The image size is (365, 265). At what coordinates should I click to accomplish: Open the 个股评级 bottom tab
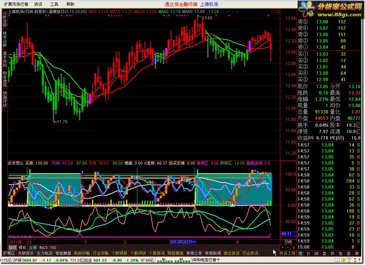point(138,253)
